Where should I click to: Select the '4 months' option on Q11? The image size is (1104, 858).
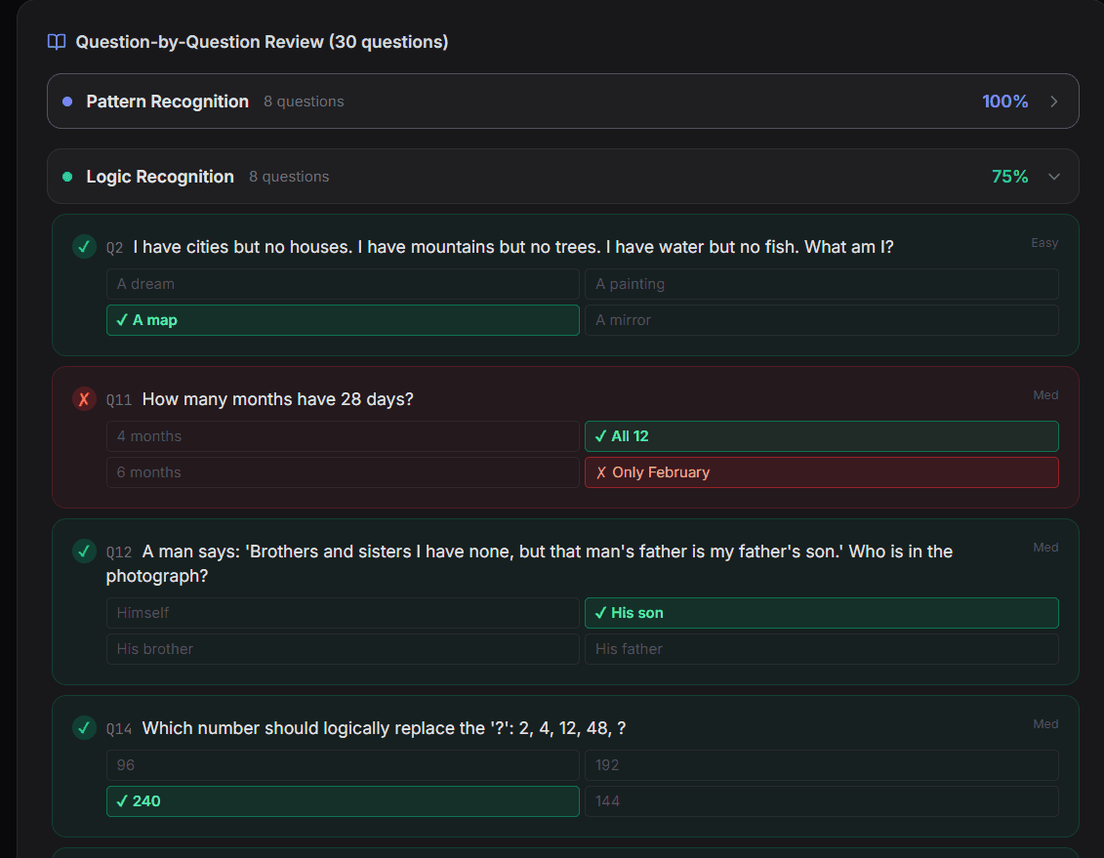tap(343, 436)
